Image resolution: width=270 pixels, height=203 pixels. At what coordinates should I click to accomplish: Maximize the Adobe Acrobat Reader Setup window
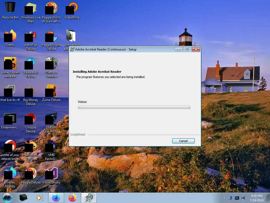pyautogui.click(x=187, y=49)
